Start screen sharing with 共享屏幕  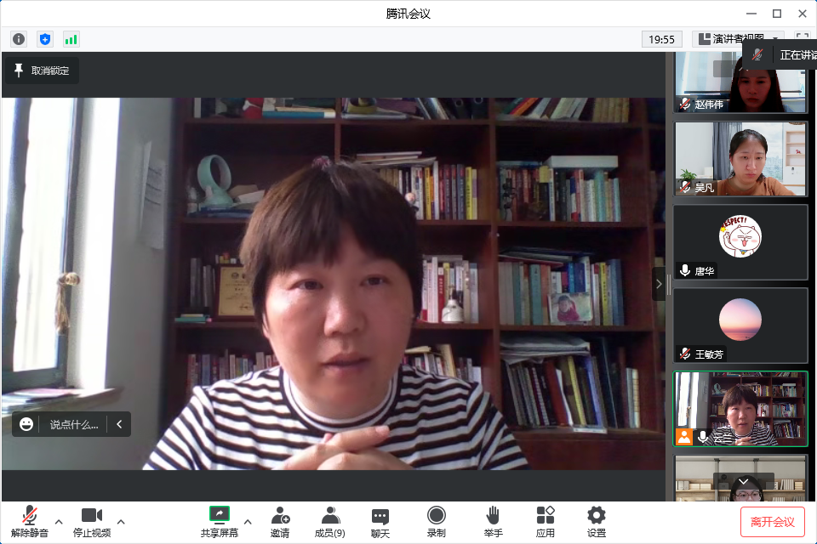click(220, 522)
